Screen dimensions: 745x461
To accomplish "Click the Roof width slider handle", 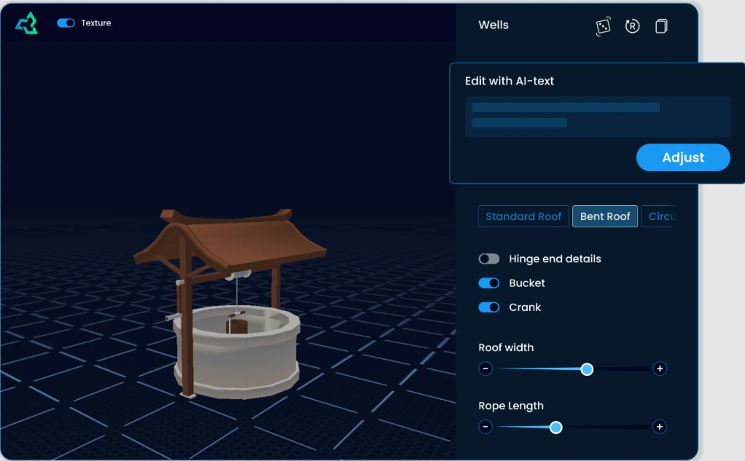I will click(587, 369).
